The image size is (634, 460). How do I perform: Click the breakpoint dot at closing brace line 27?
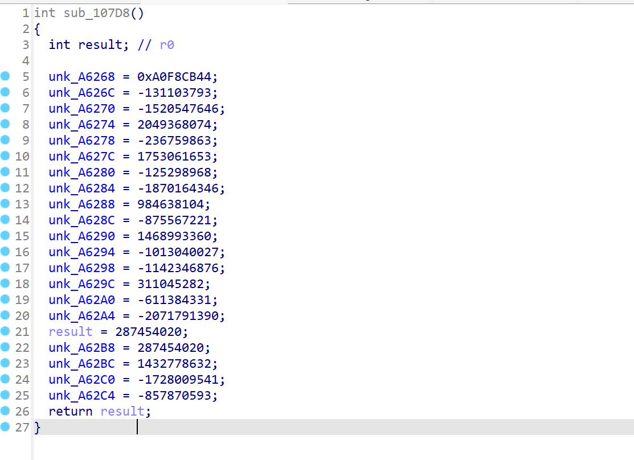[x=5, y=427]
